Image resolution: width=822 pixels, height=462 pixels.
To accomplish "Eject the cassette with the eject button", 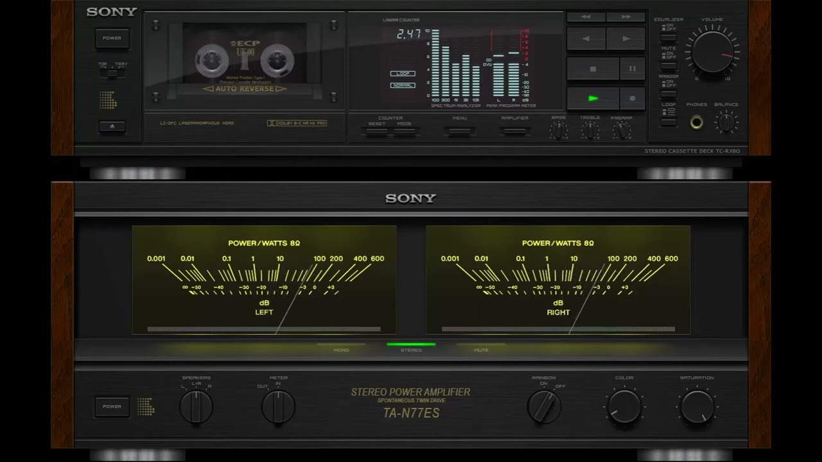I will (x=112, y=126).
